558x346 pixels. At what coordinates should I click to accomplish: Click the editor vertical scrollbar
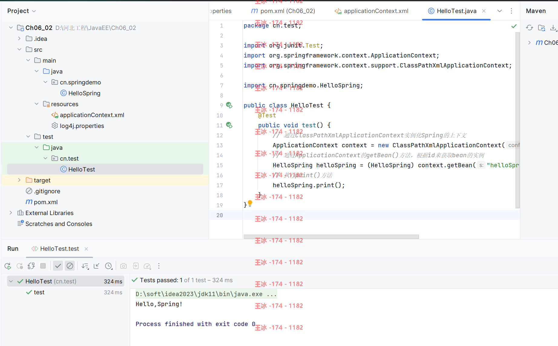point(517,120)
